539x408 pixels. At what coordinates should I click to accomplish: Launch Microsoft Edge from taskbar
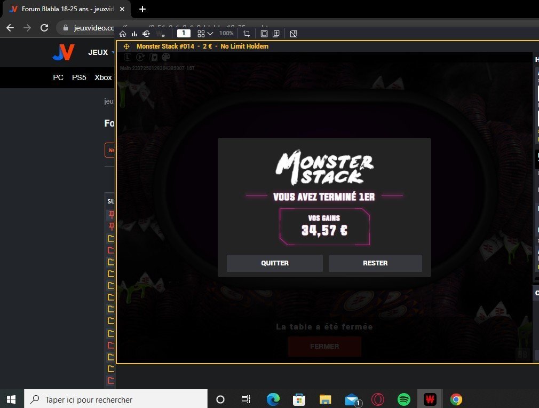pyautogui.click(x=273, y=399)
